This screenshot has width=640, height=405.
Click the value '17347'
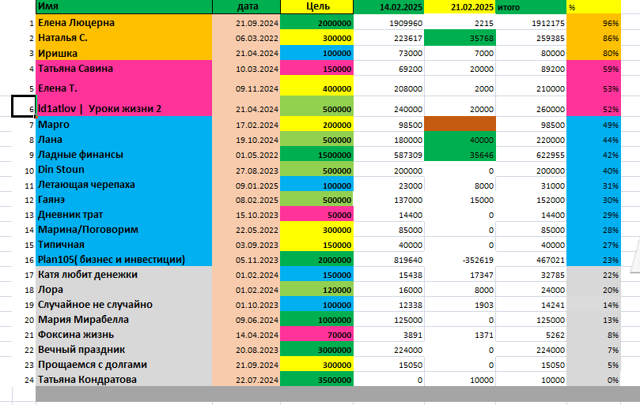tap(460, 275)
